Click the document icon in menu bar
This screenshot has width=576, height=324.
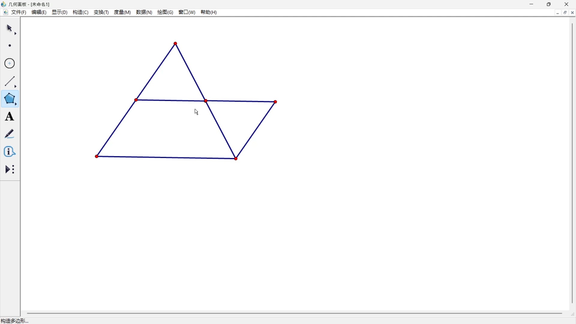coord(6,12)
